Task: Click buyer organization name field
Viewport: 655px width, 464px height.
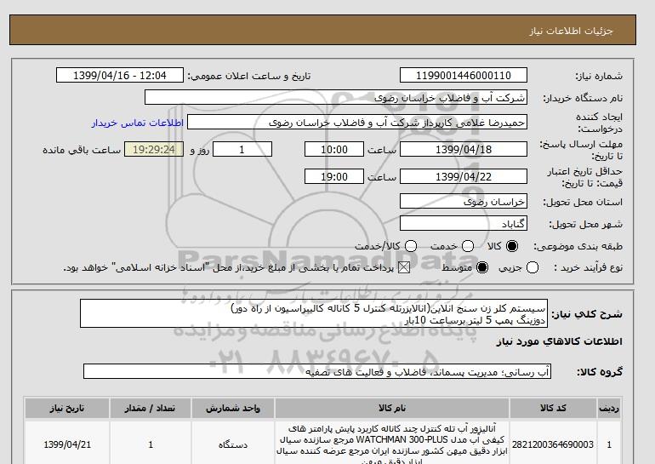Action: point(336,97)
